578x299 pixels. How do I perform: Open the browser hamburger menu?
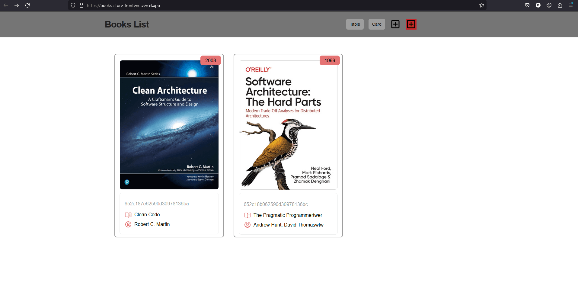(571, 5)
